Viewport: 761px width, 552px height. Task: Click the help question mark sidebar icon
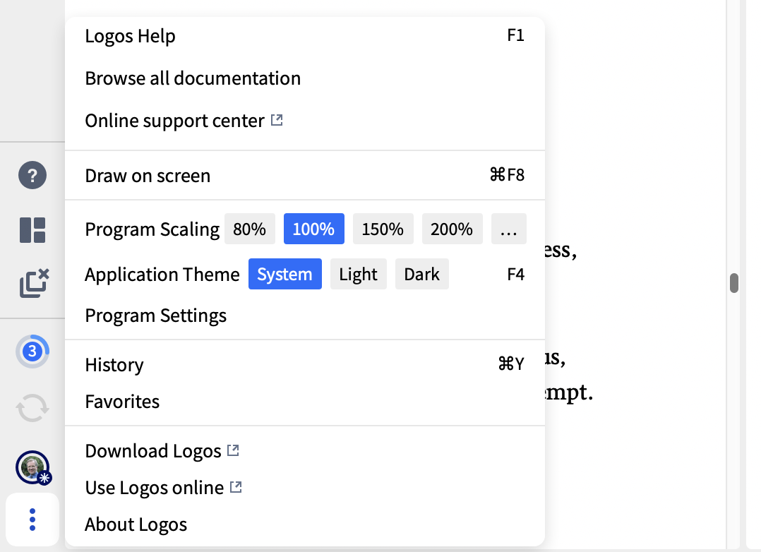tap(32, 175)
